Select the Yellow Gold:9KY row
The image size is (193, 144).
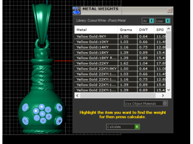120,36
